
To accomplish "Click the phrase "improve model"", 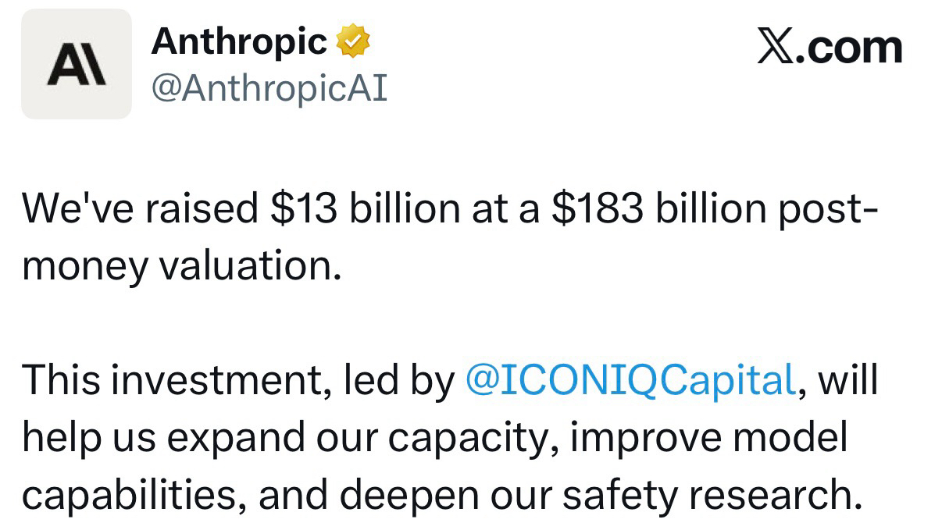I will (x=709, y=439).
